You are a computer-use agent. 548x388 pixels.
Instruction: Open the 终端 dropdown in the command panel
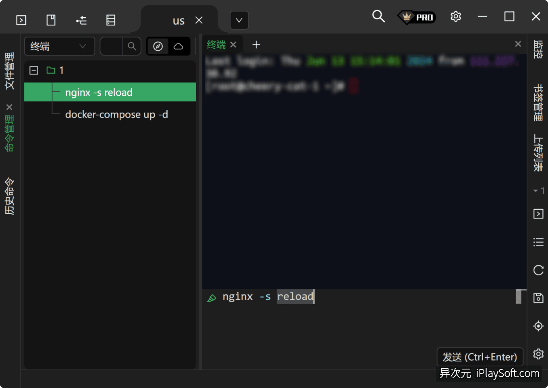(59, 46)
